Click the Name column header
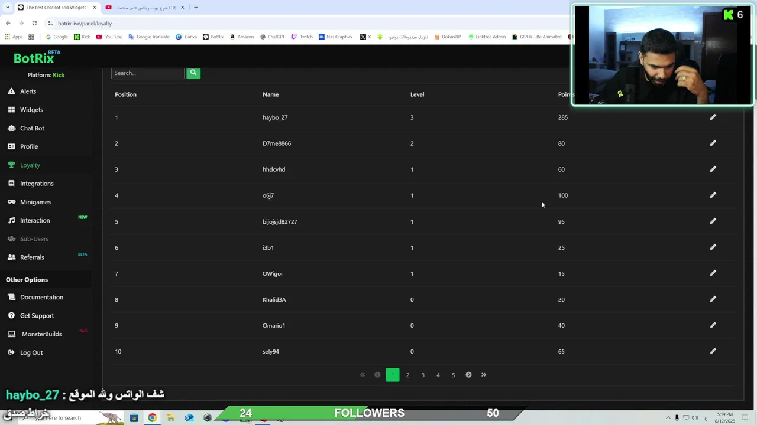The height and width of the screenshot is (425, 757). tap(270, 94)
